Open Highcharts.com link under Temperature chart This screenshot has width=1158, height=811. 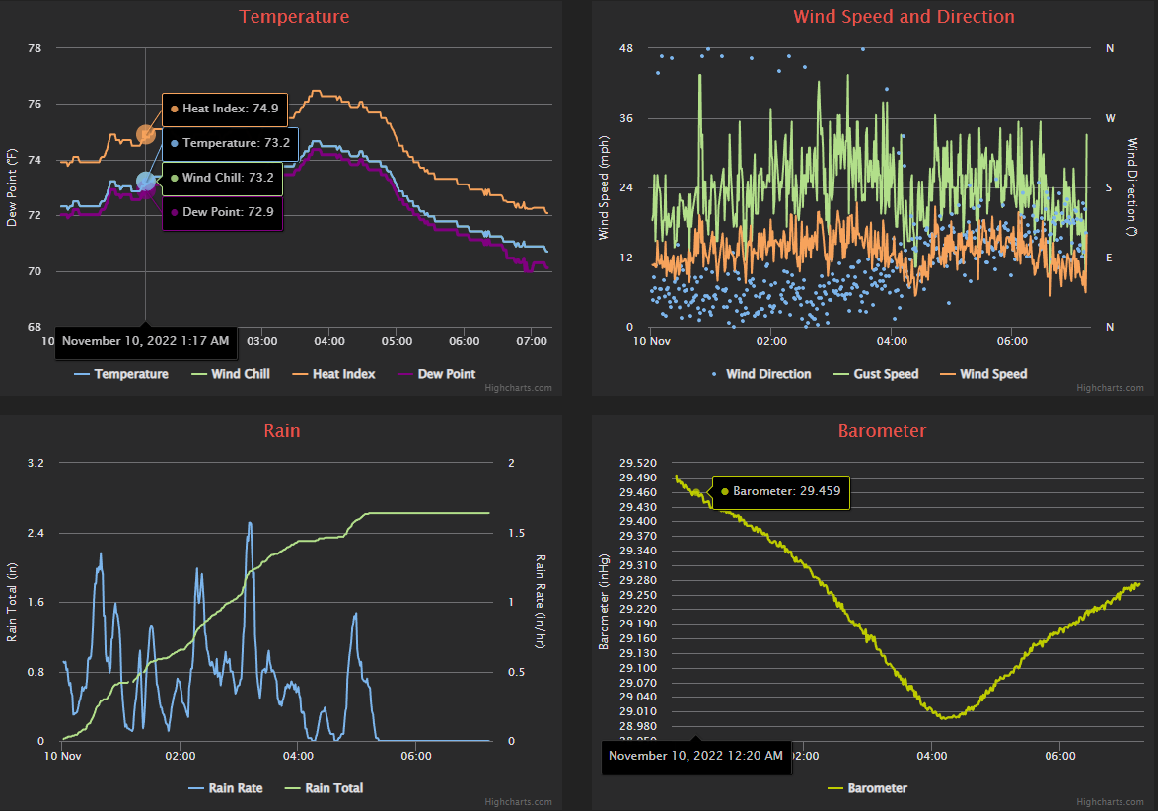[x=518, y=388]
